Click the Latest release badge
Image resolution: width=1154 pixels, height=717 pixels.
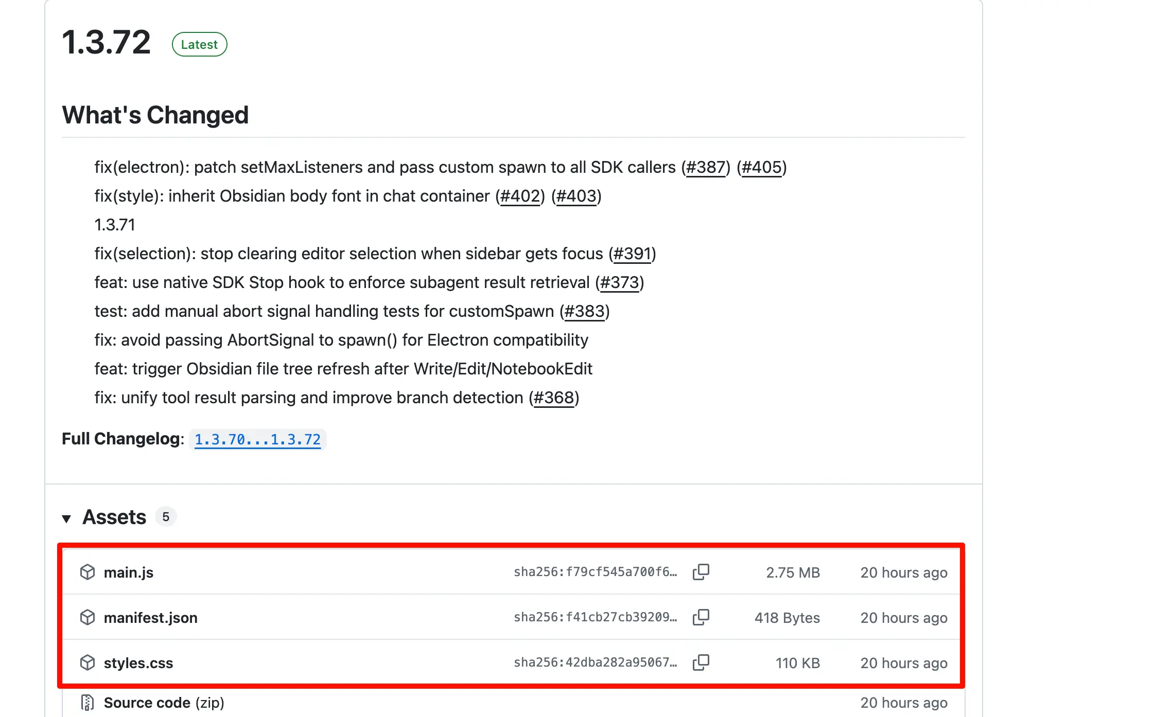click(199, 44)
